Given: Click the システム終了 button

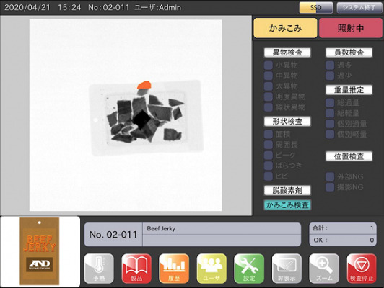Looking at the screenshot, I should point(359,8).
